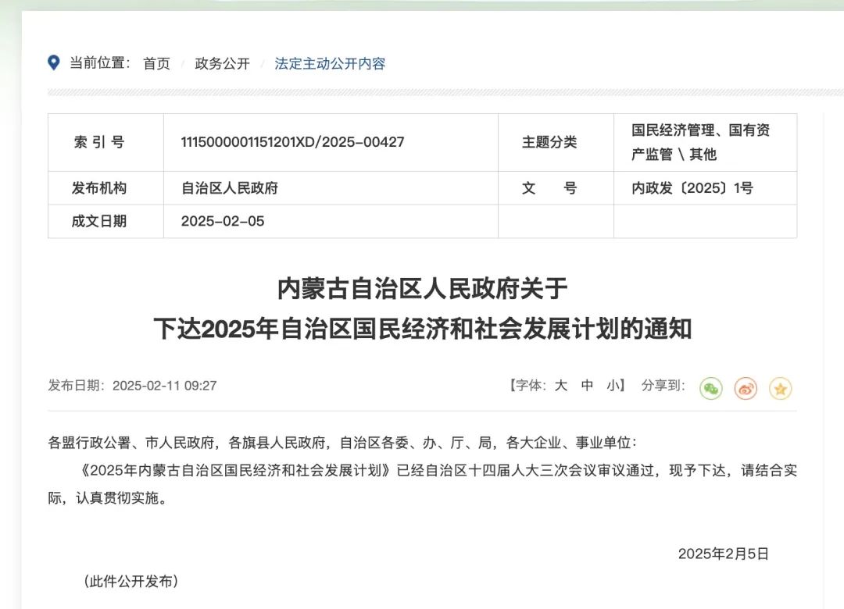
Task: Select the signature date 2025年2月5日
Action: coord(723,554)
